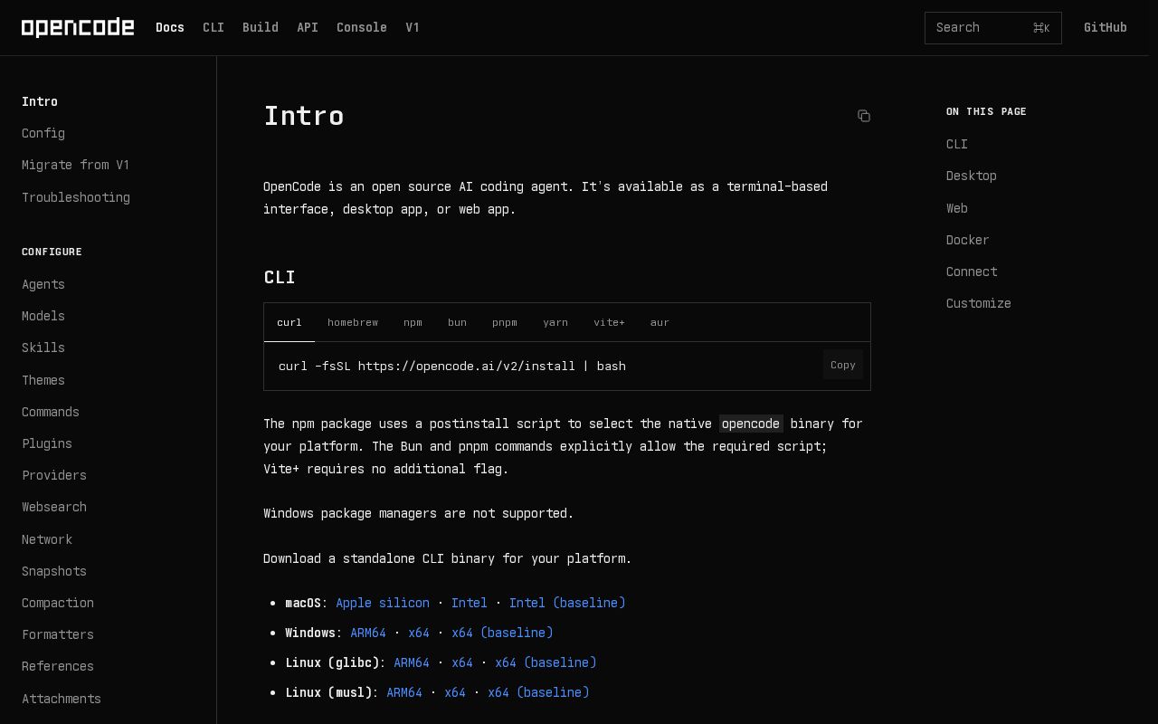Go to Build in the top navigation
The width and height of the screenshot is (1158, 724).
(x=261, y=28)
